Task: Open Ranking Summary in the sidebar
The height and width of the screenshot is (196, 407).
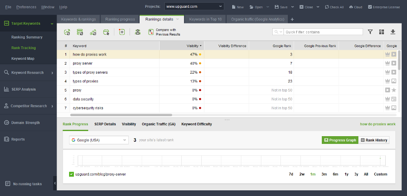Action: click(x=27, y=37)
